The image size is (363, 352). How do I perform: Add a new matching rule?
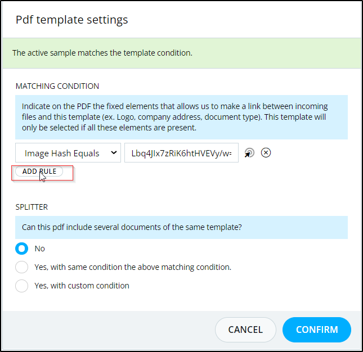(39, 172)
